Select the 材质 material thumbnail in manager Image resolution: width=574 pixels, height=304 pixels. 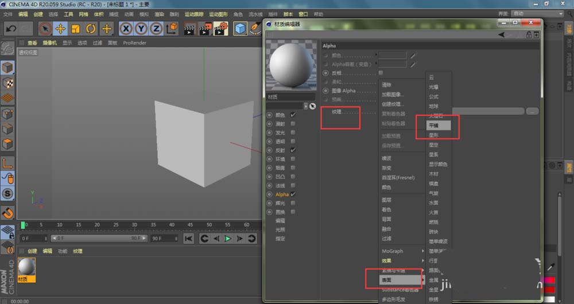click(x=27, y=269)
